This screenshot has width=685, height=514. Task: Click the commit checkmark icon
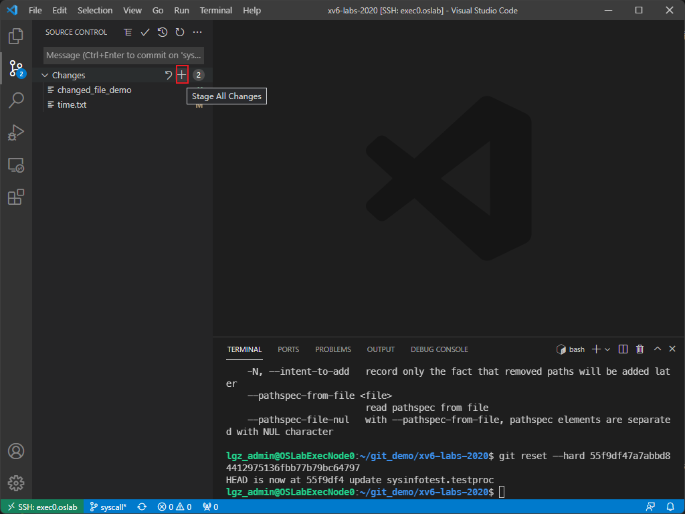(145, 32)
